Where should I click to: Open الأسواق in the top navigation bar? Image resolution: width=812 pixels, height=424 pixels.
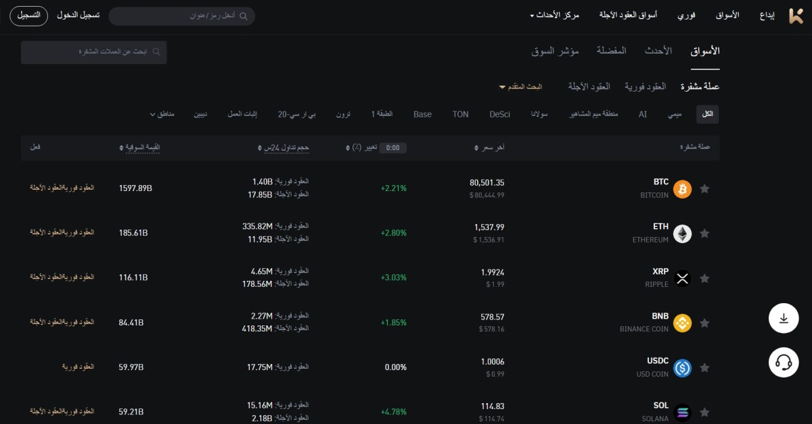click(x=727, y=15)
